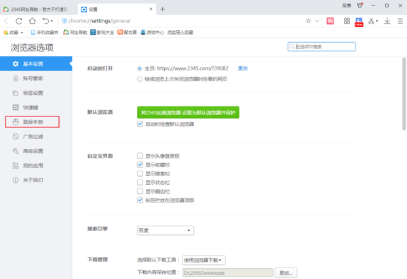Uncheck 显示收藏栏 checkbox
The image size is (407, 279).
pyautogui.click(x=140, y=165)
